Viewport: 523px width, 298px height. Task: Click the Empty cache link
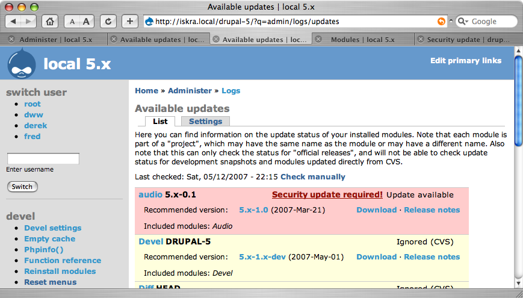pos(50,239)
